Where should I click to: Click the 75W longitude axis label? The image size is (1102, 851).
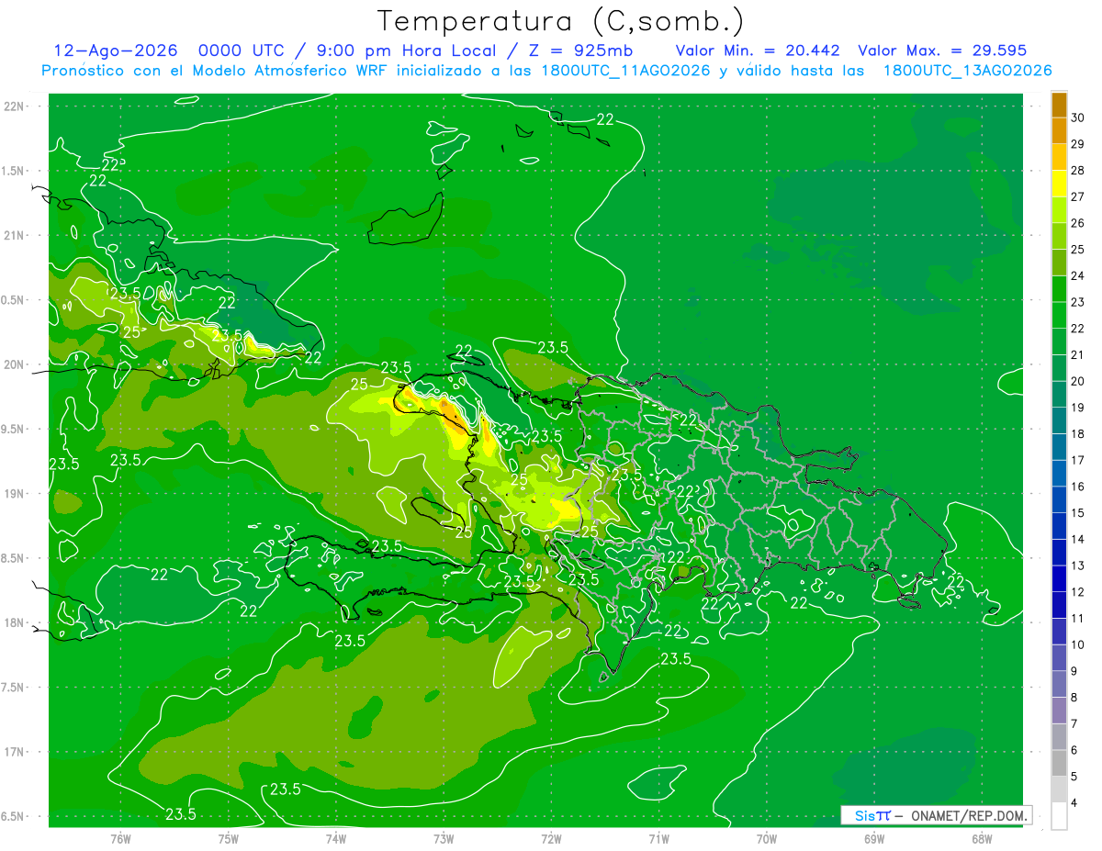pyautogui.click(x=229, y=839)
